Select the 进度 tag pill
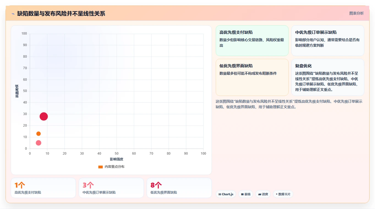This screenshot has height=209, width=375. 263,194
